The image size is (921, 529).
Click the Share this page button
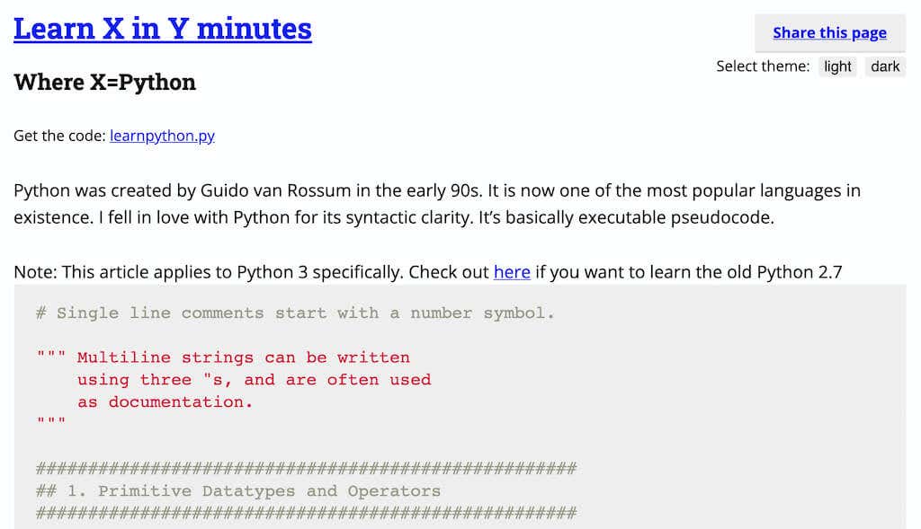pos(828,32)
